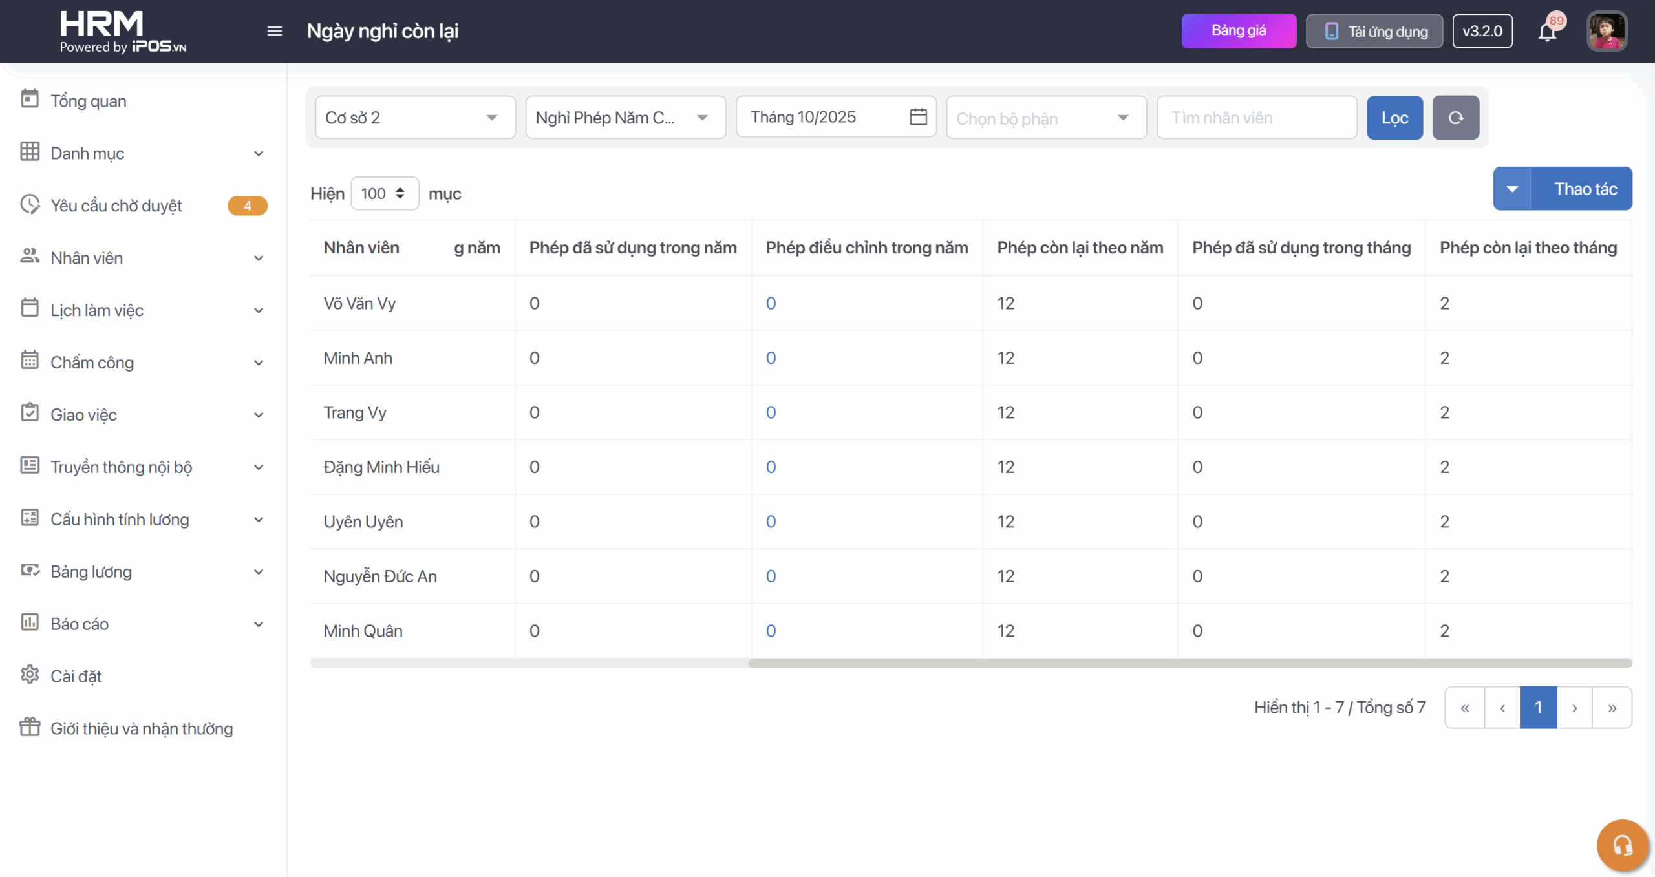Open Yêu cầu chờ duyệt menu item
This screenshot has height=877, width=1655.
116,206
